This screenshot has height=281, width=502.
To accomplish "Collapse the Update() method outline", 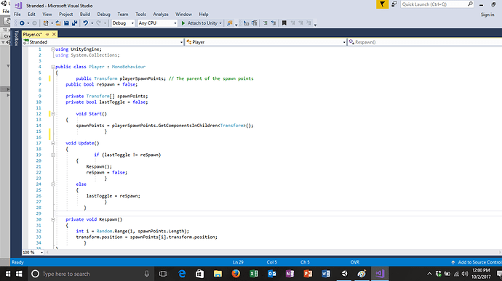I will [x=53, y=143].
